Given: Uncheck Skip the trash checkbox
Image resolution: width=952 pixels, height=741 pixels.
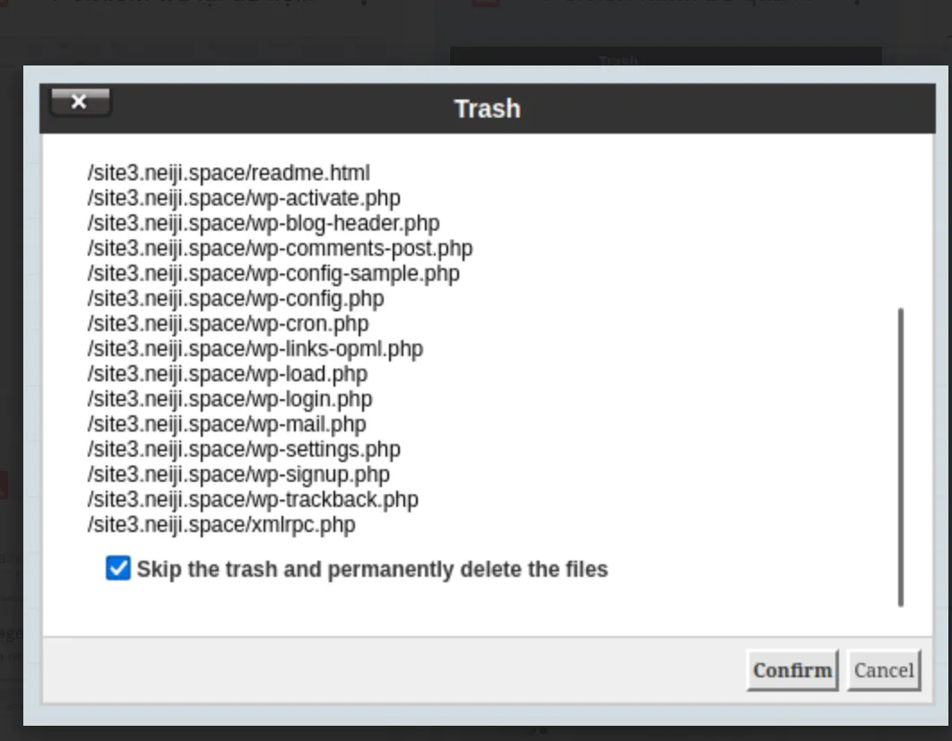Looking at the screenshot, I should point(117,569).
